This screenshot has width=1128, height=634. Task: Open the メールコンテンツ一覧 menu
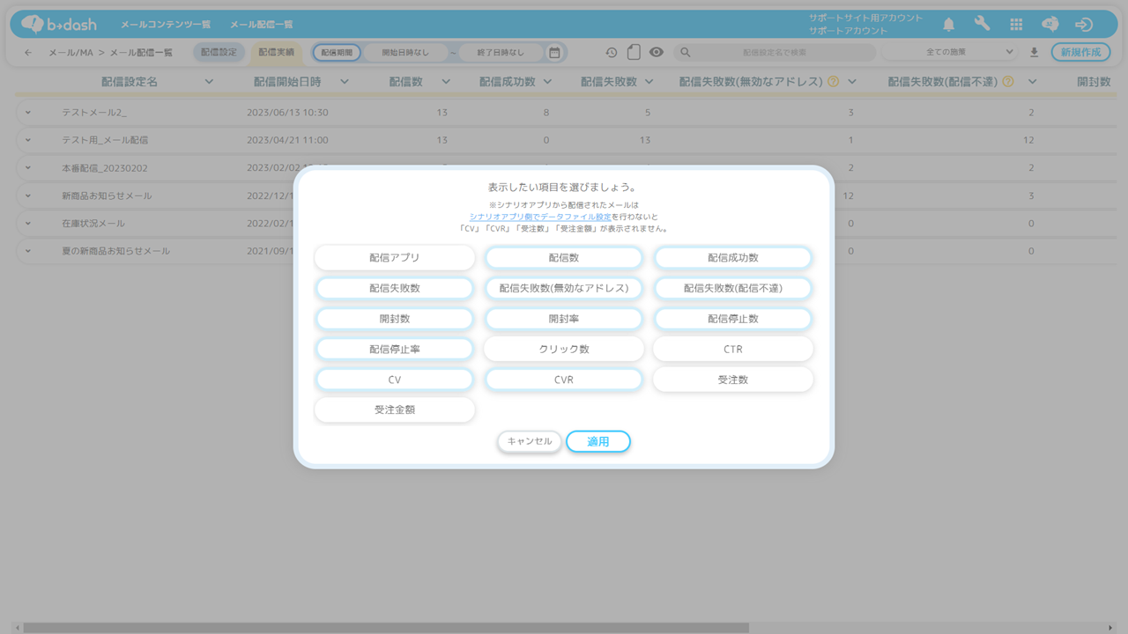tap(165, 25)
